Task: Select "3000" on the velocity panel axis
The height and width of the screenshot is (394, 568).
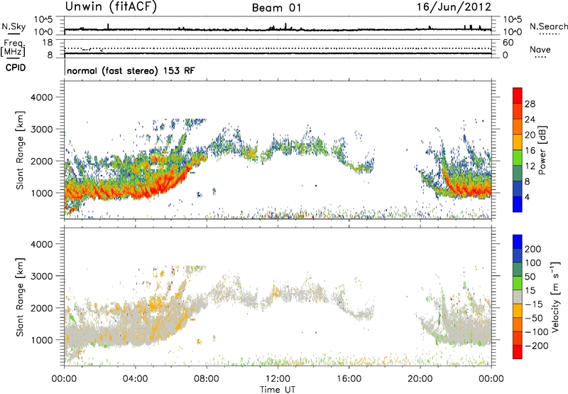Action: 42,276
